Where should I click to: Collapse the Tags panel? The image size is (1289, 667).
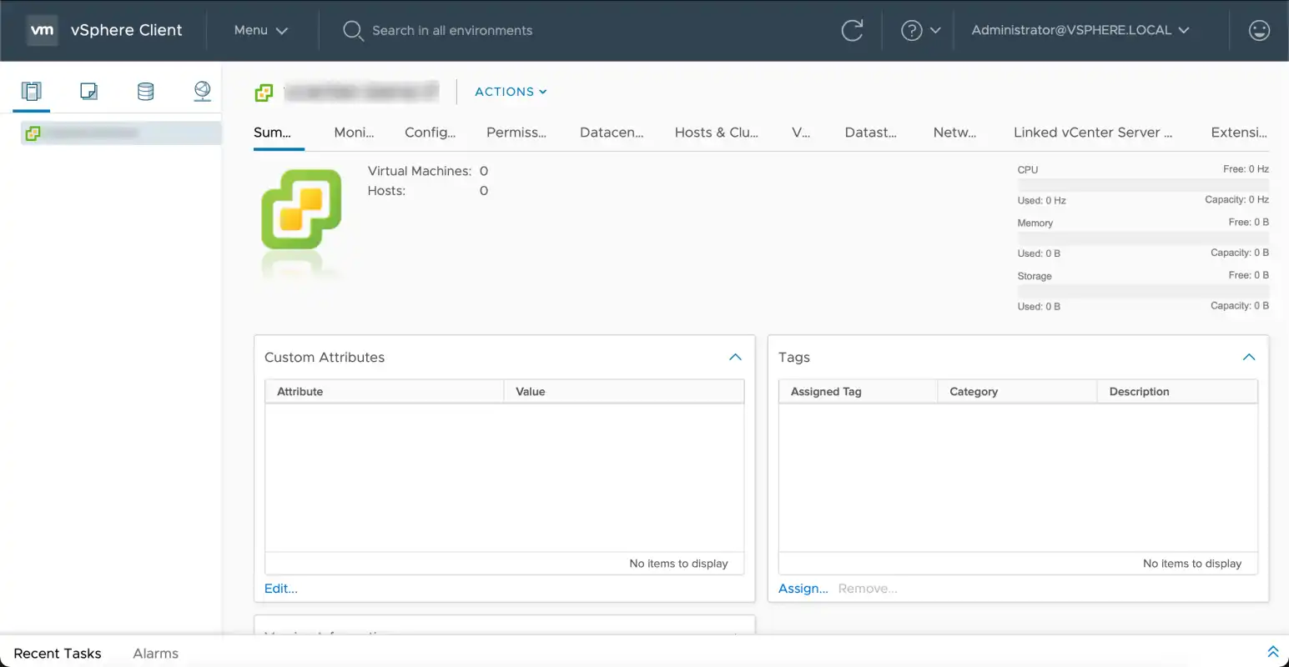1249,357
